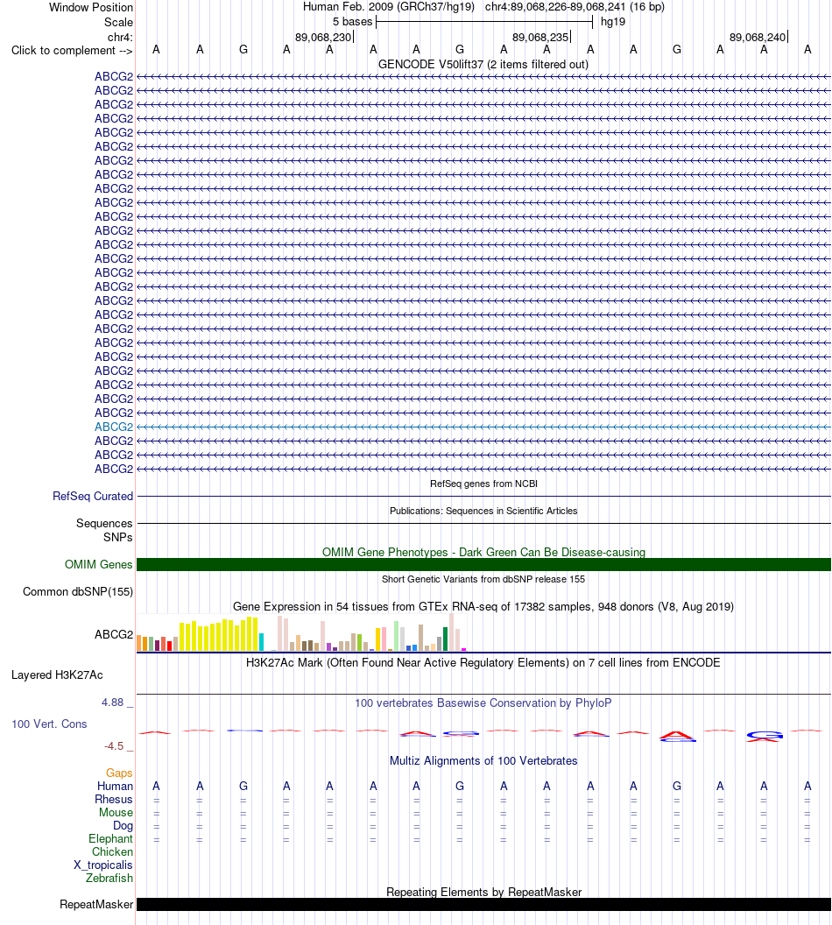The width and height of the screenshot is (832, 925).
Task: Select the OMIM Genes track label
Action: pos(98,565)
